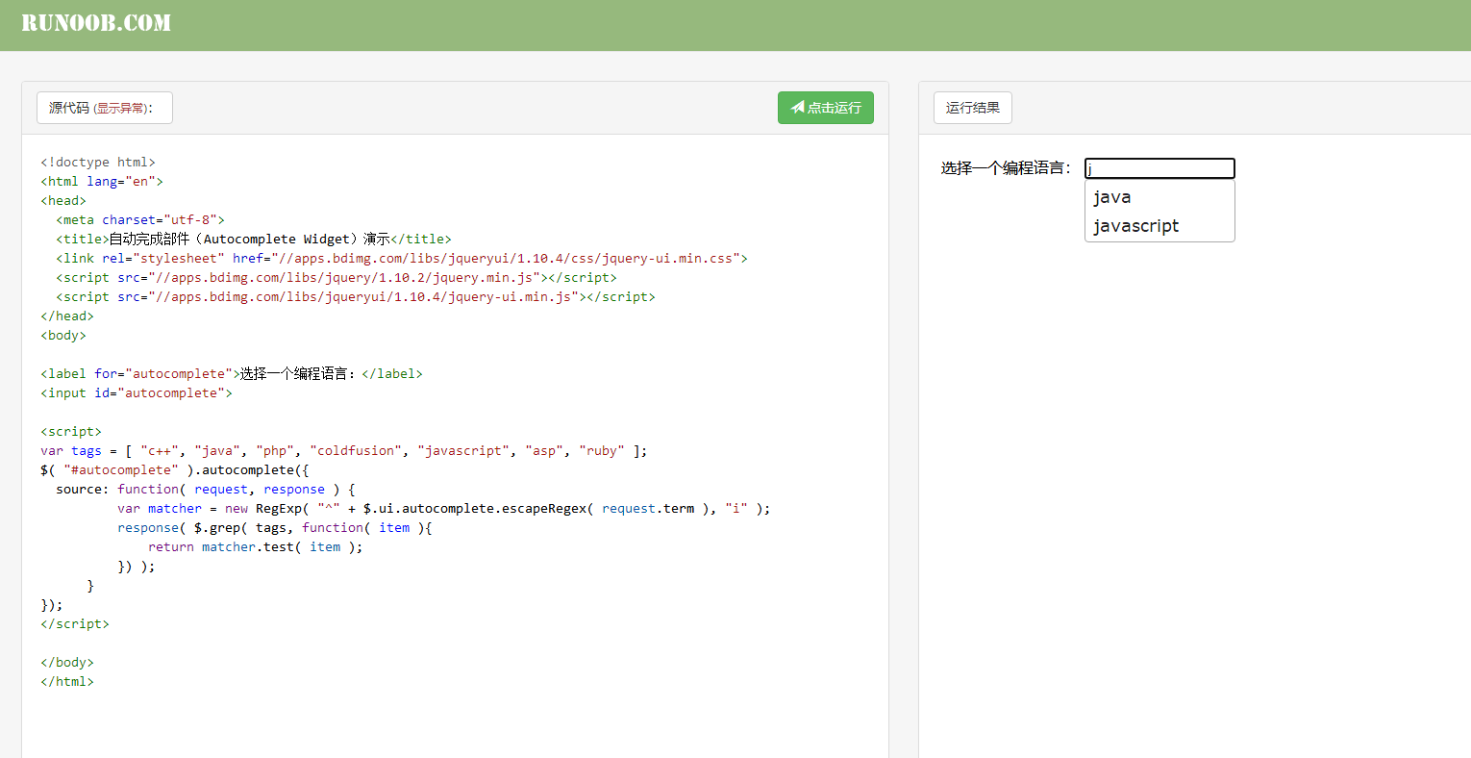Click the 选择一个编程语言 label text
1471x758 pixels.
point(1006,167)
